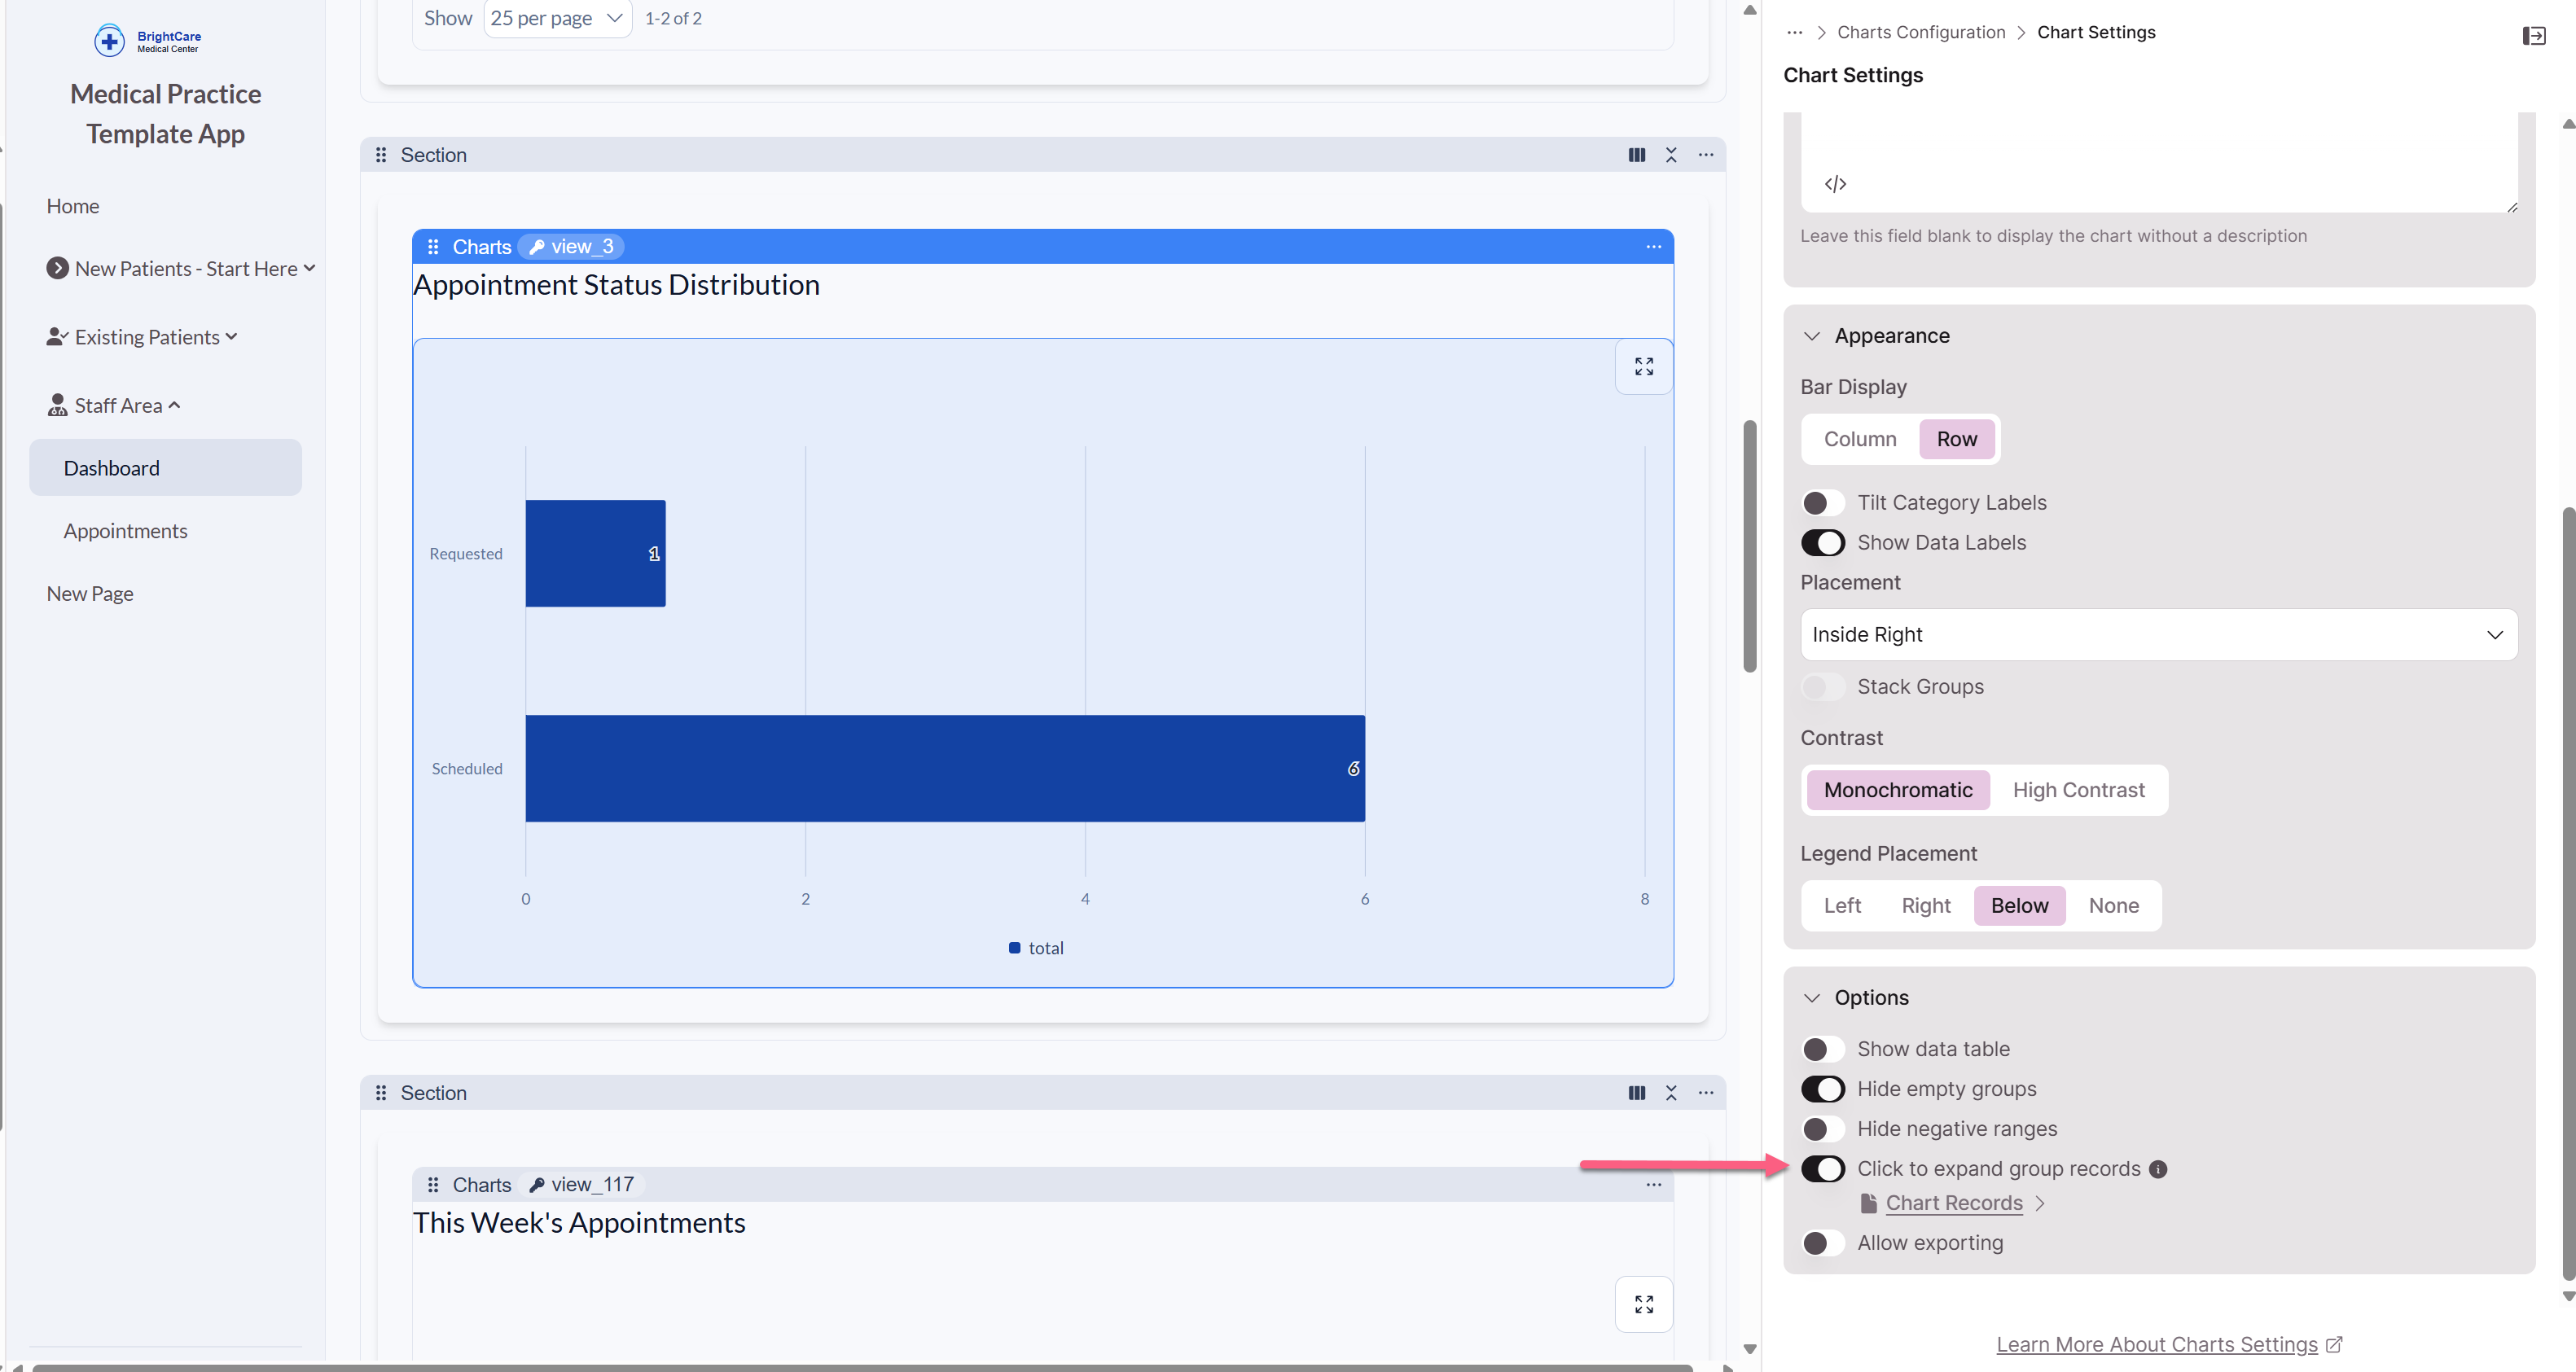Click the first Section's column layout icon
This screenshot has width=2576, height=1372.
click(1636, 155)
